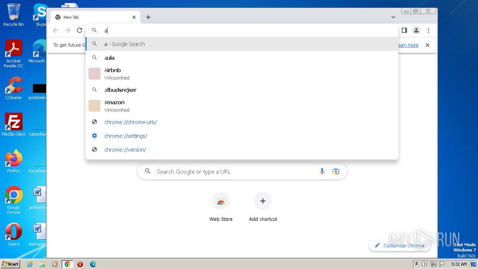
Task: Select the Opera desktop icon
Action: click(x=13, y=235)
